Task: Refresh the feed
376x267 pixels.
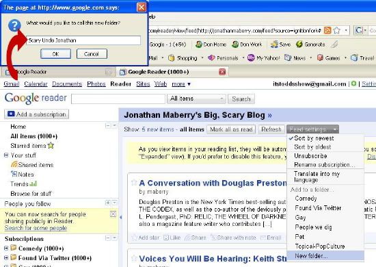Action: [271, 129]
